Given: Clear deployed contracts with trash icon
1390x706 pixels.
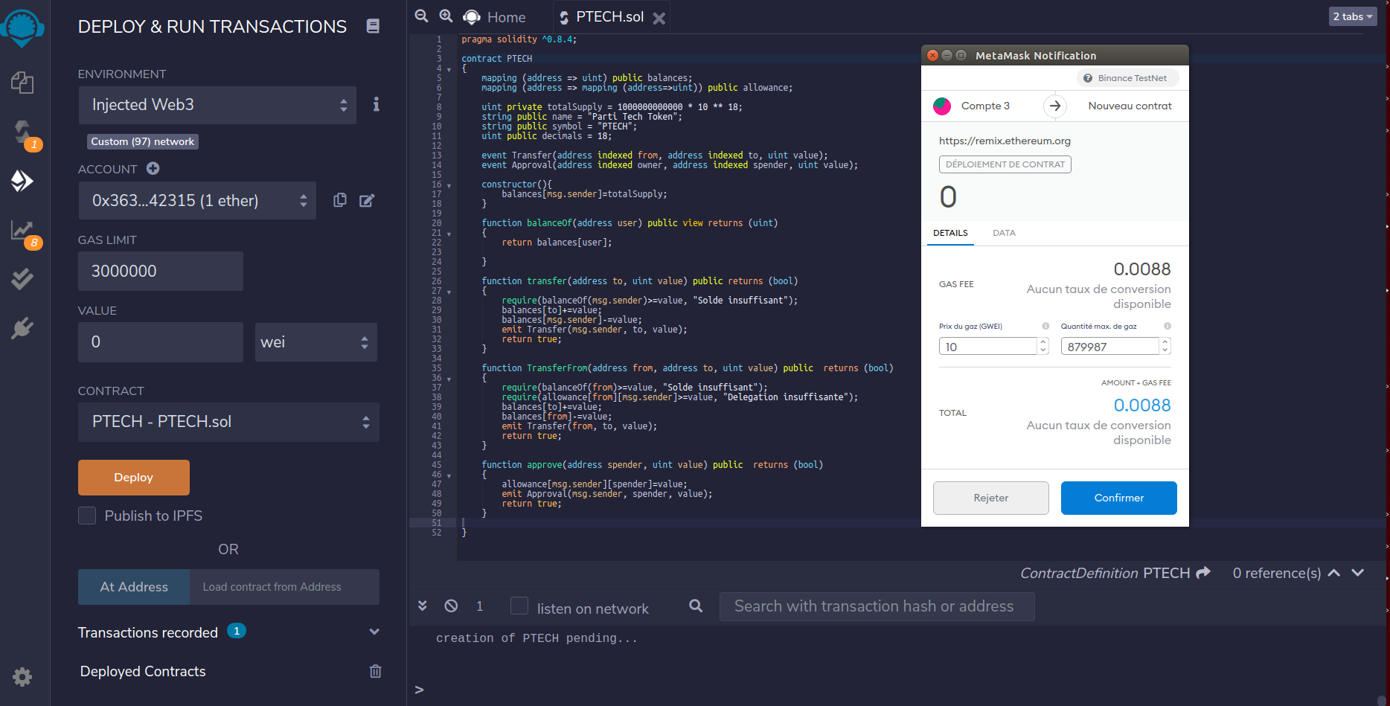Looking at the screenshot, I should pyautogui.click(x=375, y=671).
